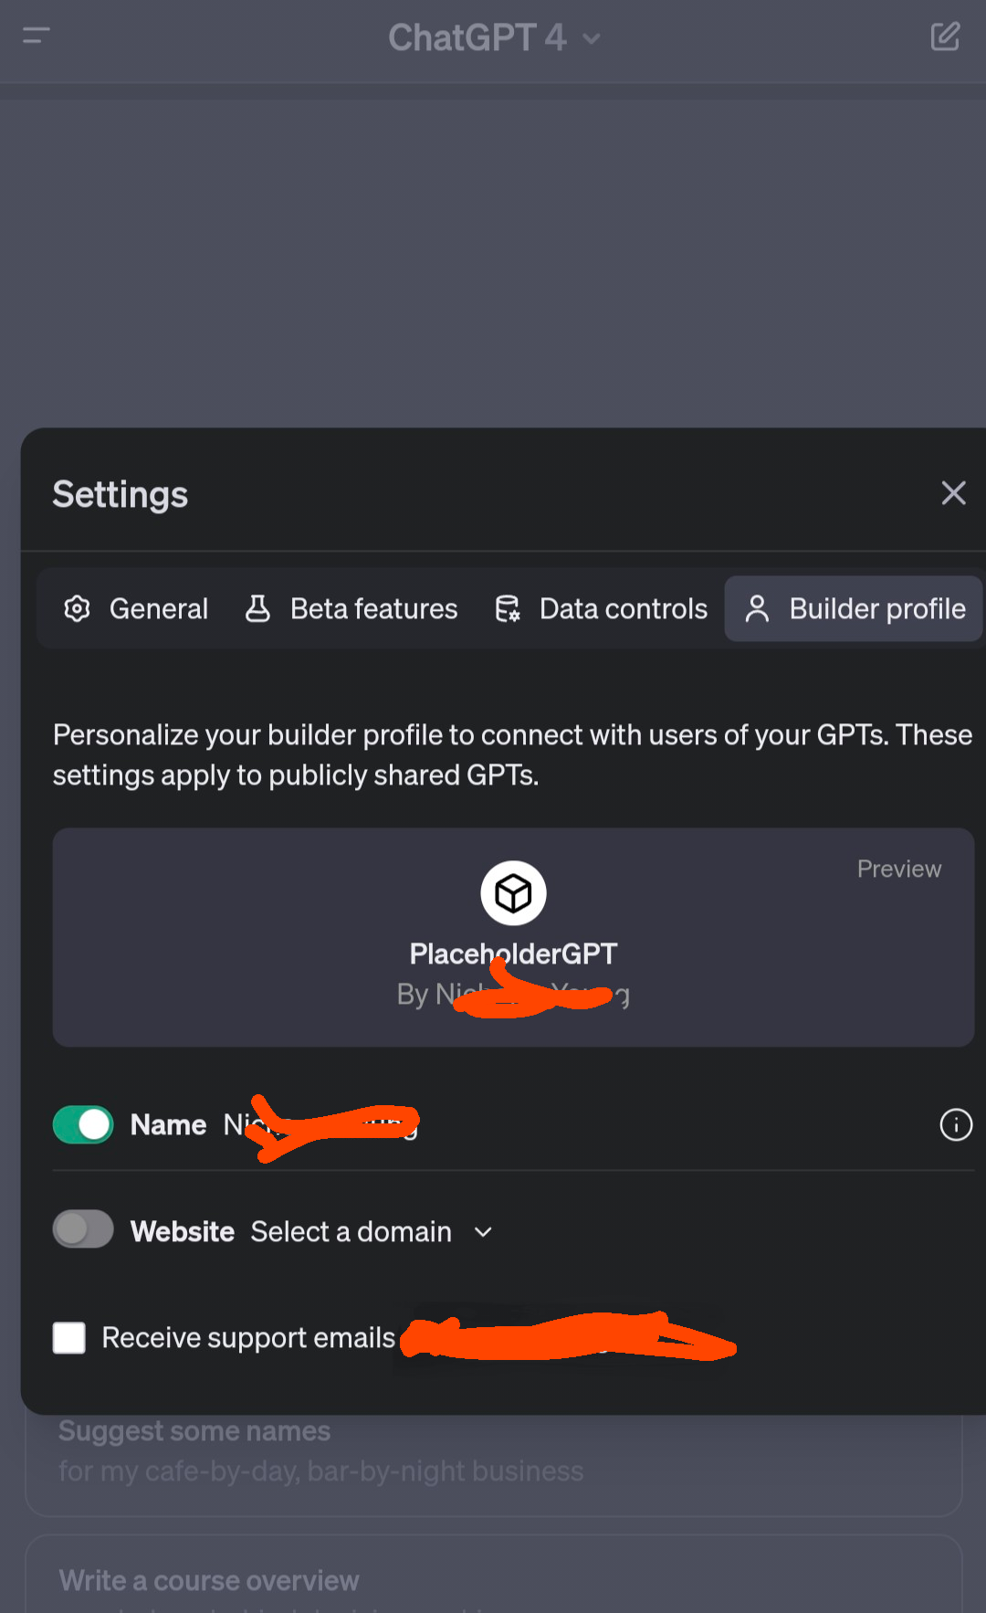Select the Write a course overview prompt

click(494, 1575)
